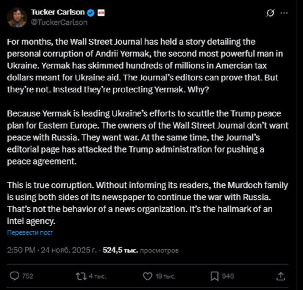Click the paragraph starting "For months"
303x290 pixels.
tap(144, 65)
